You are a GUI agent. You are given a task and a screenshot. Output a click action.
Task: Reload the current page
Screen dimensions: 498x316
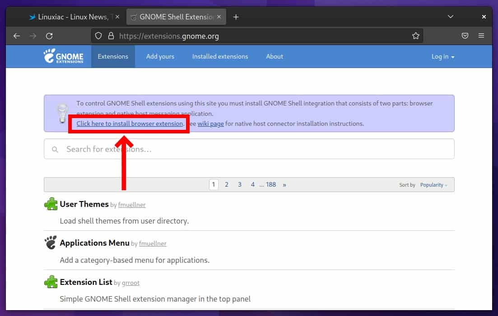tap(50, 36)
